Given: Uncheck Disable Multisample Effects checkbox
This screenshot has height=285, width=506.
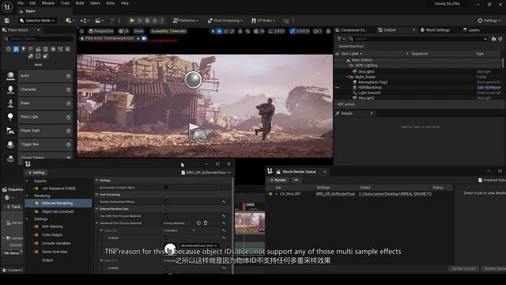Looking at the screenshot, I should pos(166,201).
